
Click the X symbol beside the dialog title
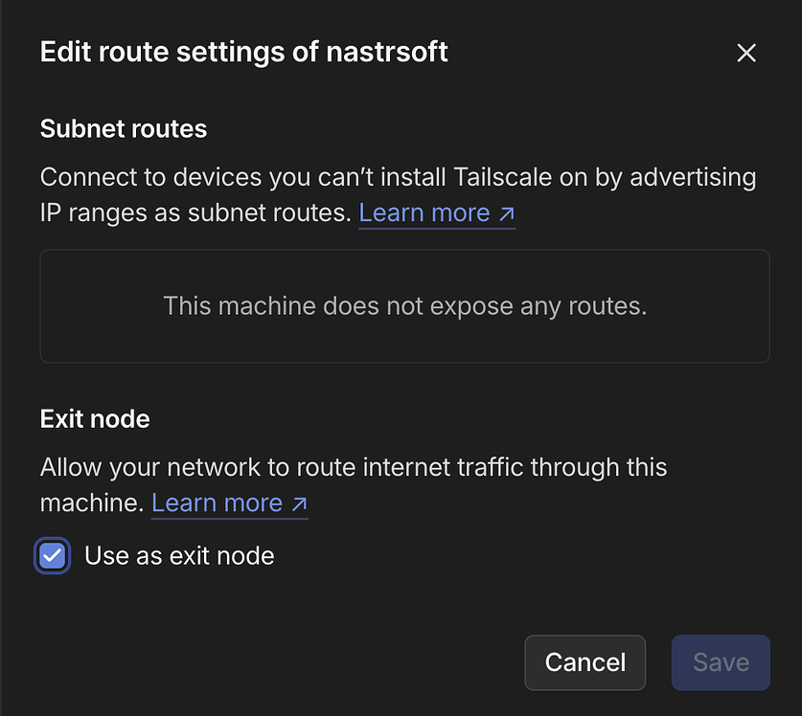pyautogui.click(x=746, y=53)
